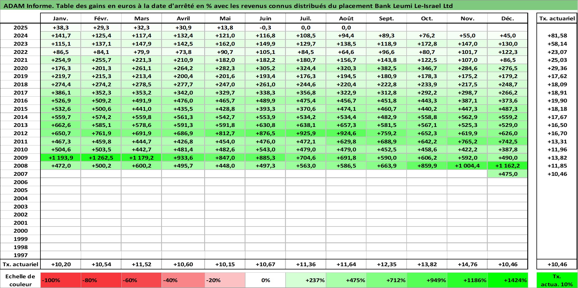Click the cell +475,0 in 2007
The height and width of the screenshot is (288, 578).
[x=507, y=174]
